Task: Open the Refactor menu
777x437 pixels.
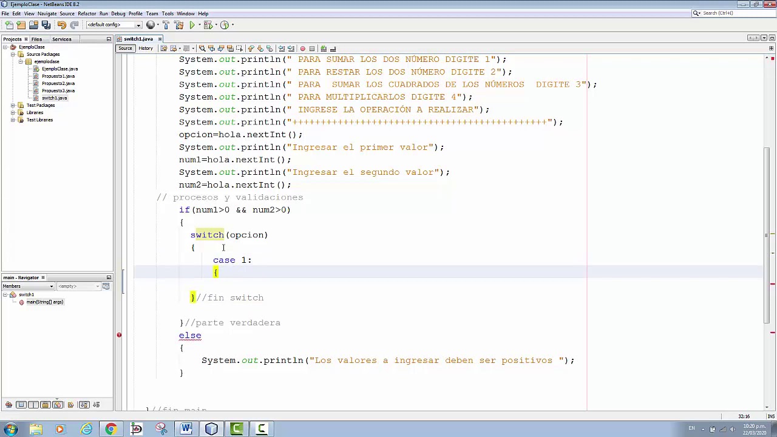Action: (x=87, y=13)
